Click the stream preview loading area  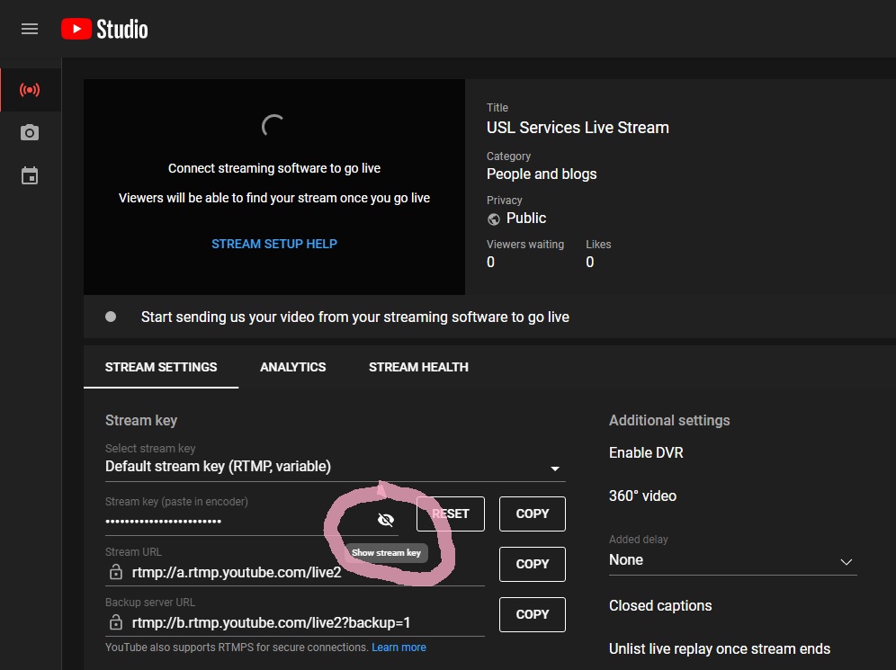click(x=274, y=187)
